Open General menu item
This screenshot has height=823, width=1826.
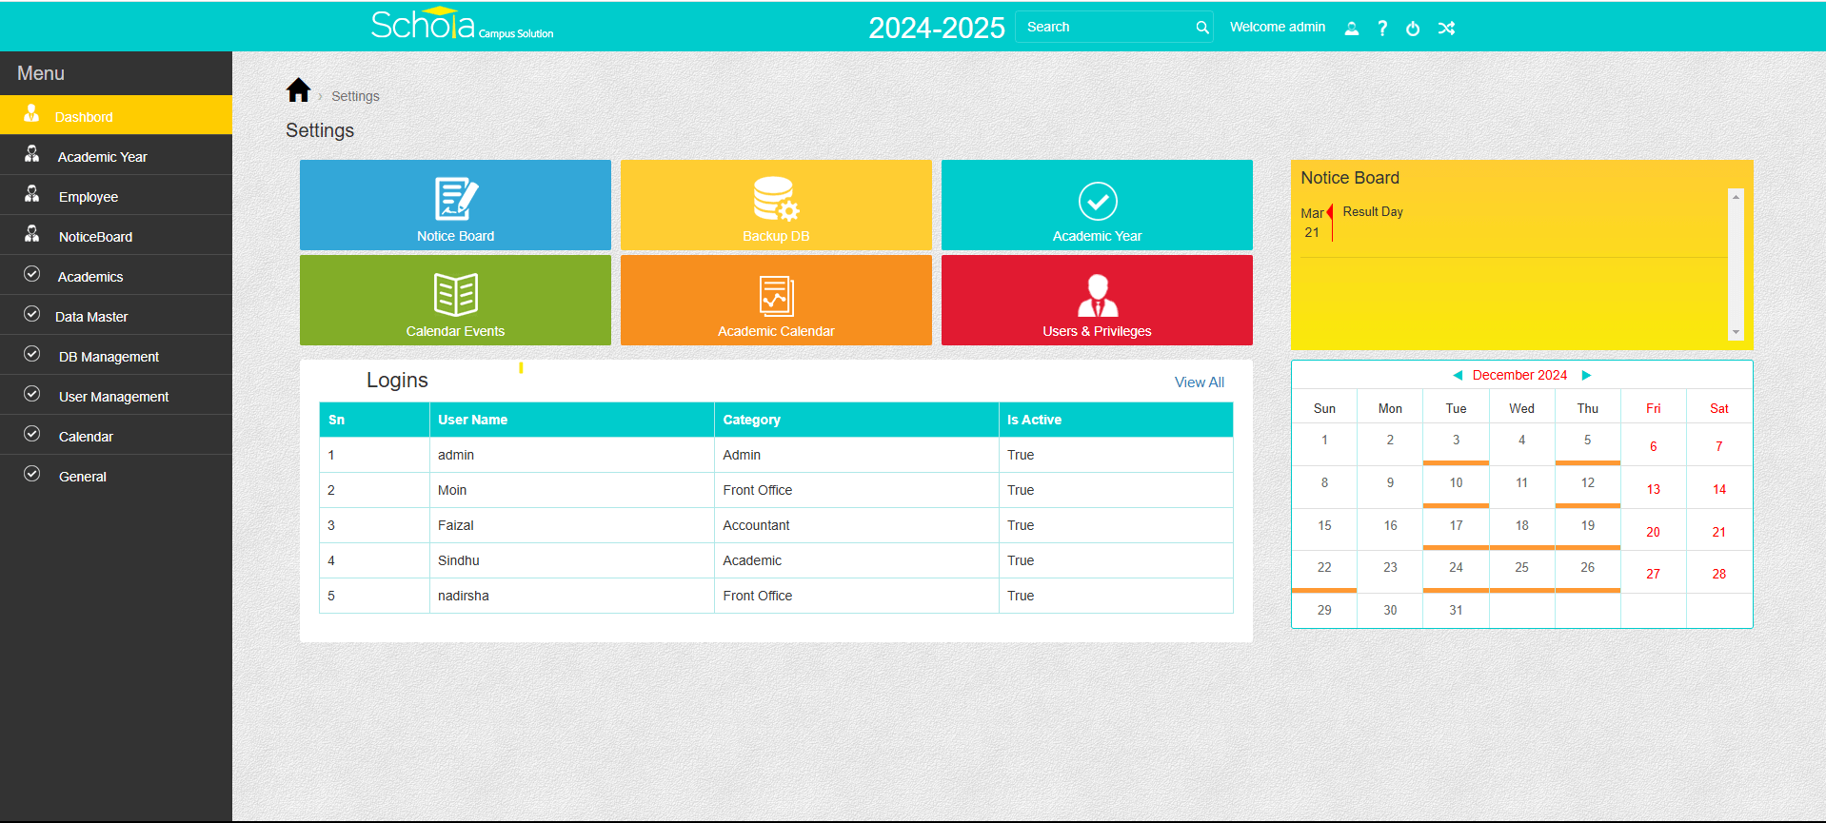pos(83,477)
